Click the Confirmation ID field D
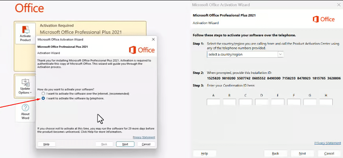Screen dimensions: 343x158 [x=262, y=102]
